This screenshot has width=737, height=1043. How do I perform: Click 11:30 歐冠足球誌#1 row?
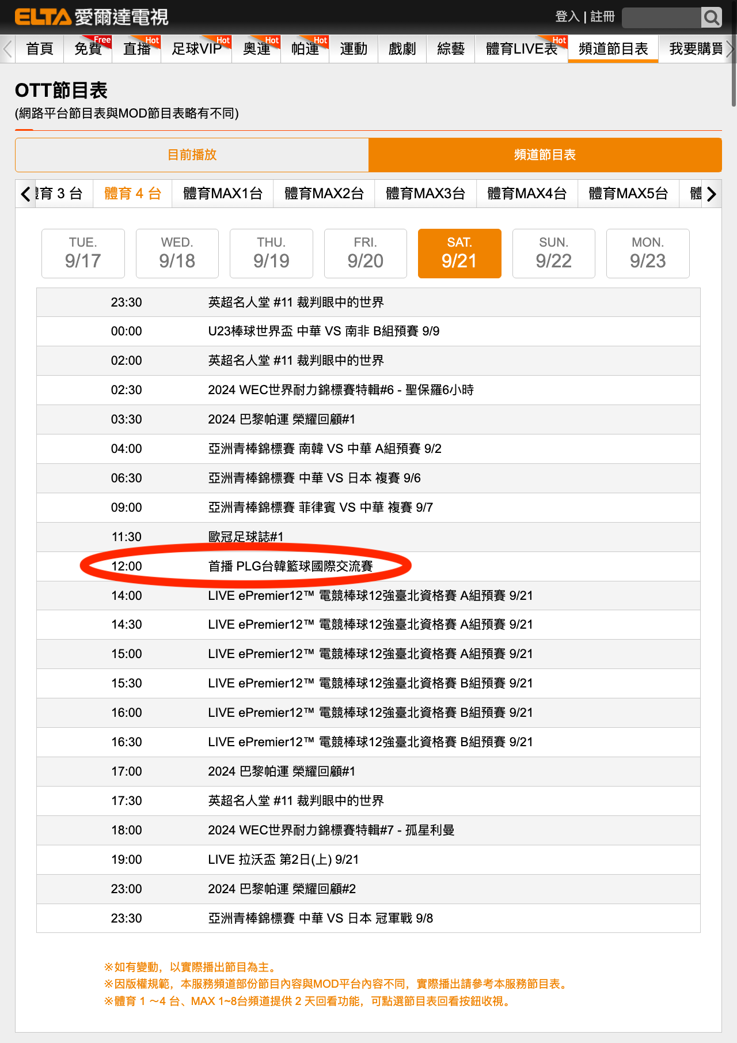tap(368, 537)
